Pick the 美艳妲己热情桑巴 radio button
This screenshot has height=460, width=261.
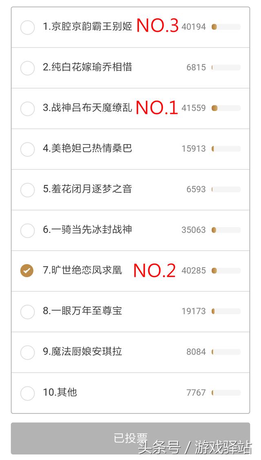pyautogui.click(x=27, y=149)
